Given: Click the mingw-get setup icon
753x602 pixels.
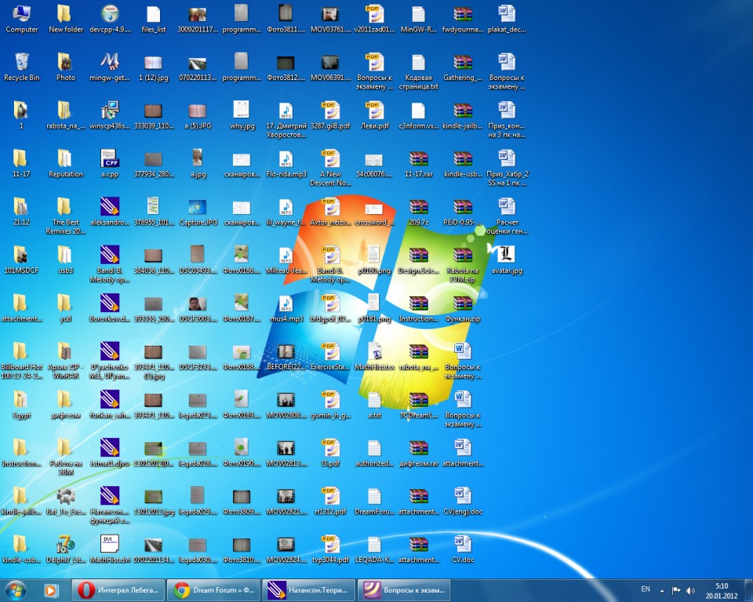Looking at the screenshot, I should pyautogui.click(x=110, y=67).
